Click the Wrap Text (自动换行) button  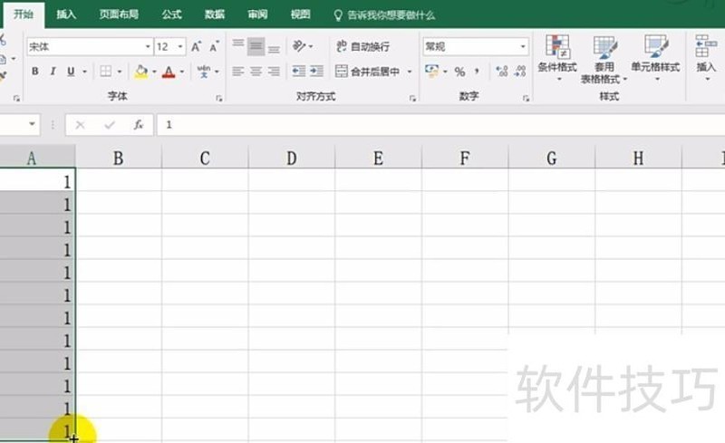[362, 46]
